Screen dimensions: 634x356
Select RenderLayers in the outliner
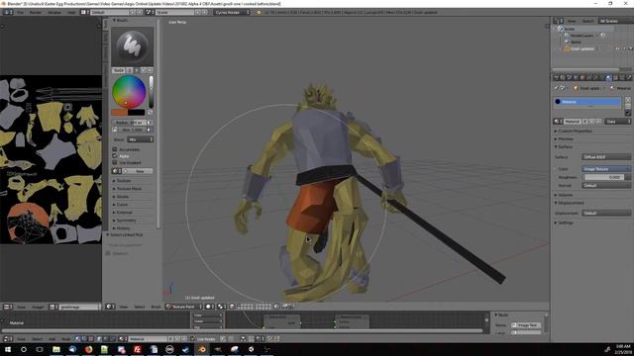tap(582, 36)
